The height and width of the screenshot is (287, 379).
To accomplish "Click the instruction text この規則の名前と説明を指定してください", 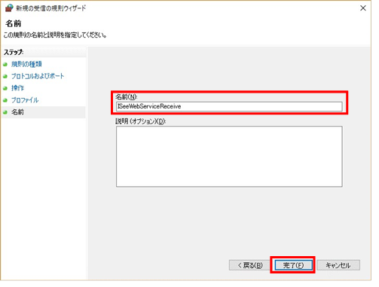I will pyautogui.click(x=55, y=35).
